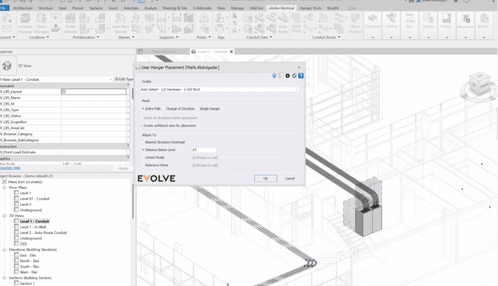Expand the Supports ribbon panel
The height and width of the screenshot is (286, 498).
click(x=169, y=37)
